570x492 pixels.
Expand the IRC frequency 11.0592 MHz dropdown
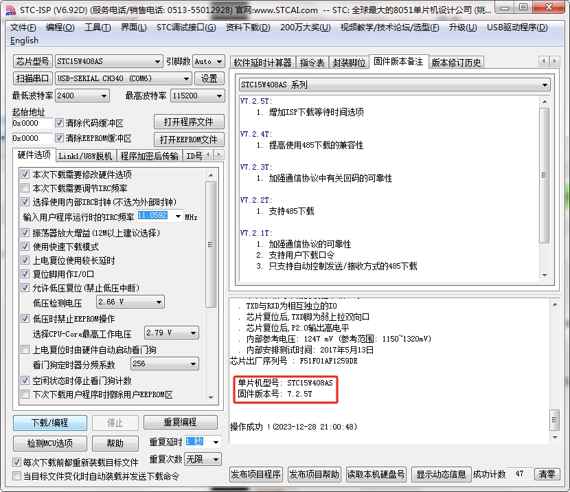(178, 216)
